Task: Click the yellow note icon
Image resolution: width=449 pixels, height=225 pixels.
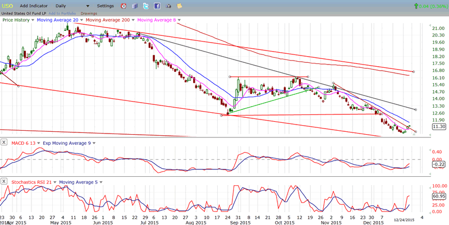Action: [180, 6]
